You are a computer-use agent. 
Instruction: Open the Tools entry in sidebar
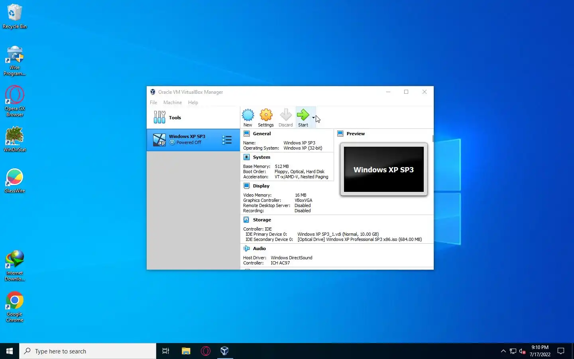pyautogui.click(x=193, y=118)
